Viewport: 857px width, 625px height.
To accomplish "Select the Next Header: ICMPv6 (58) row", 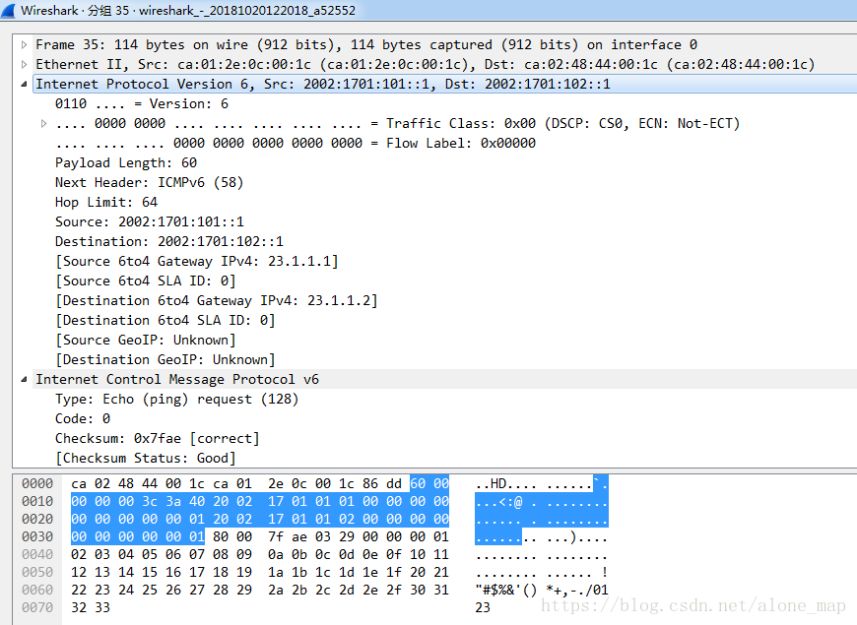I will (149, 182).
